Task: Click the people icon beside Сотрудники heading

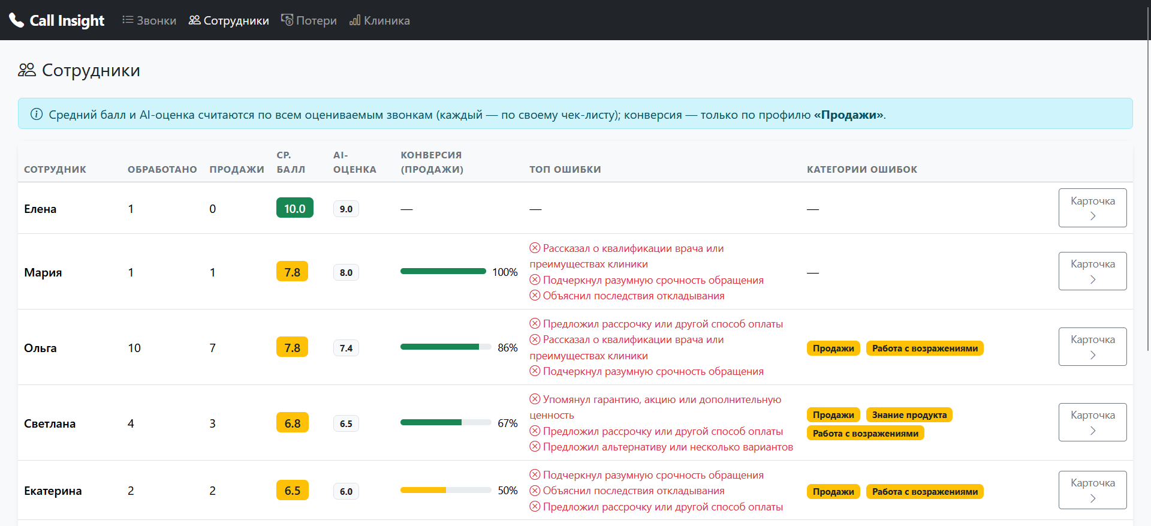Action: click(x=27, y=70)
